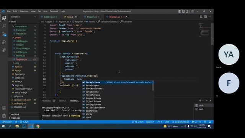Open File Explorer from the taskbar
Viewport: 245px width, 138px height.
[x=17, y=126]
